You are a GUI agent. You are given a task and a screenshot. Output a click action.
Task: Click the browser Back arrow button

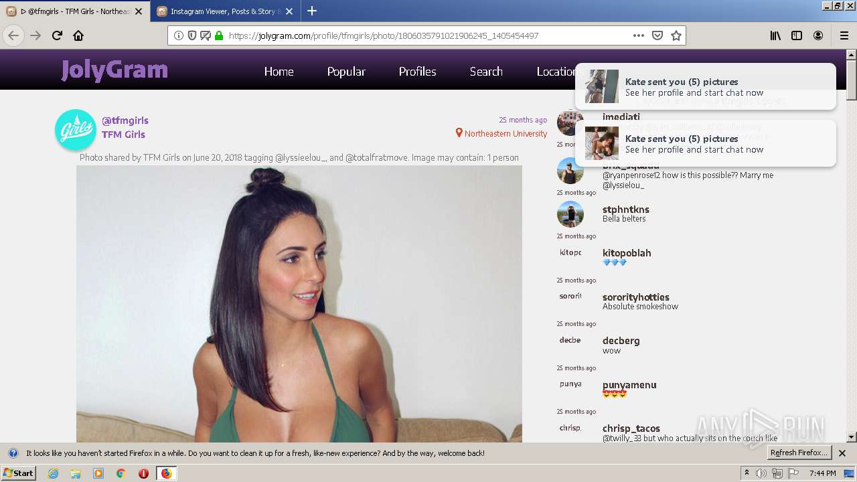13,35
